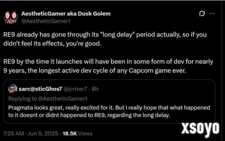This screenshot has width=225, height=141.
Task: Open the AestheticGamer profile avatar
Action: [x=11, y=17]
